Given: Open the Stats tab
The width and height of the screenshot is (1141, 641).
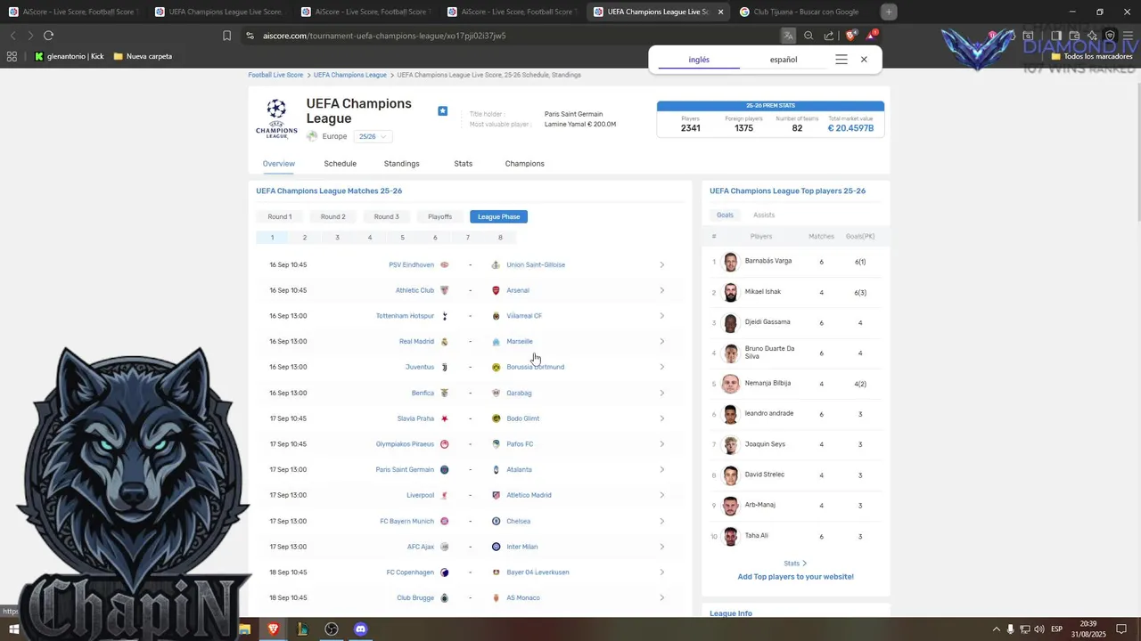Looking at the screenshot, I should (x=463, y=164).
